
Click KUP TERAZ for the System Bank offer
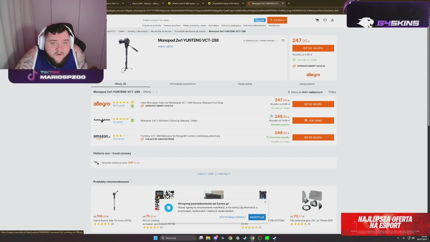click(313, 121)
